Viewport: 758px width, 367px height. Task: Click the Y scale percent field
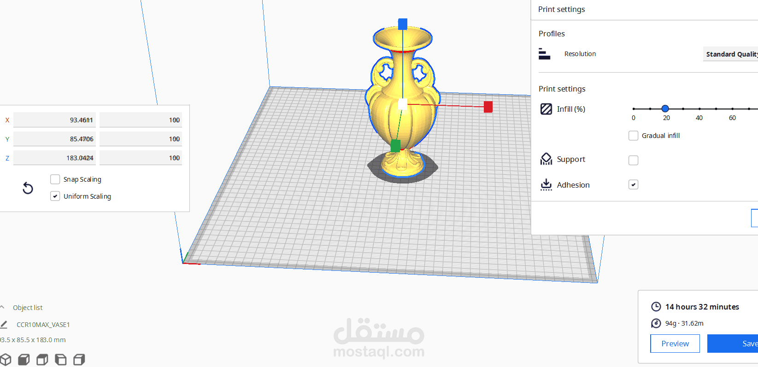(x=141, y=138)
